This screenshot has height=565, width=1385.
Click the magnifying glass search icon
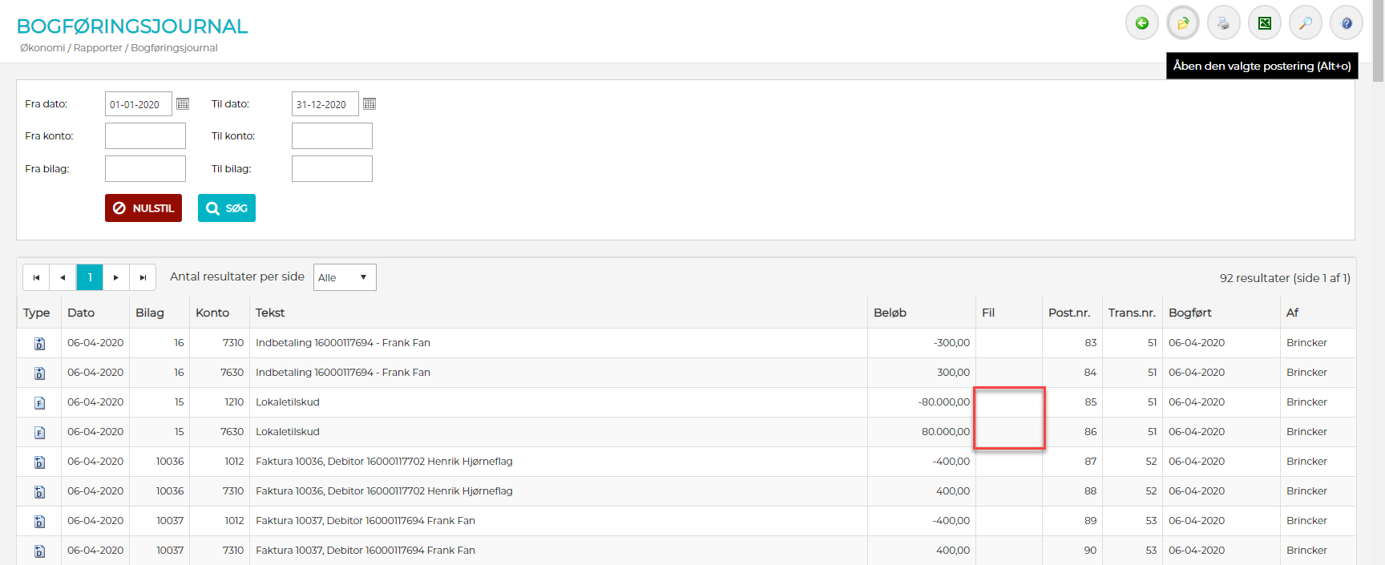[1305, 23]
